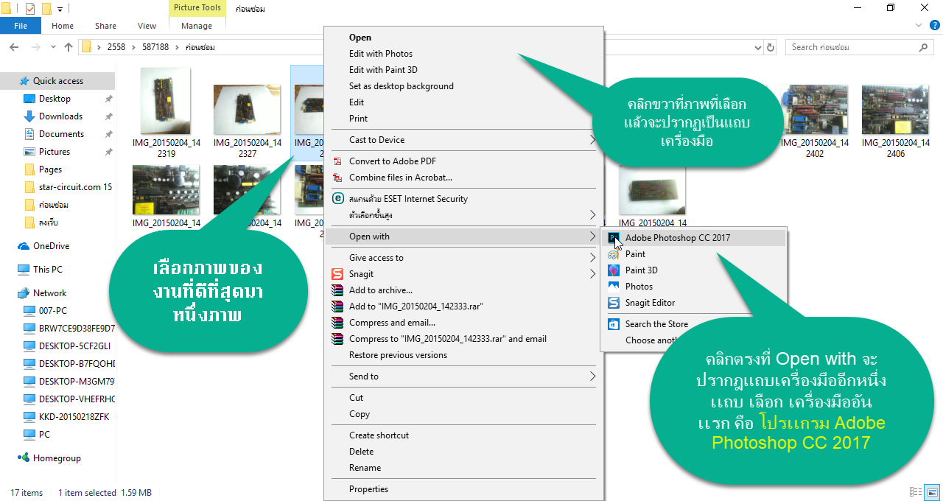
Task: Expand the Cast to Device submenu
Action: click(x=592, y=140)
